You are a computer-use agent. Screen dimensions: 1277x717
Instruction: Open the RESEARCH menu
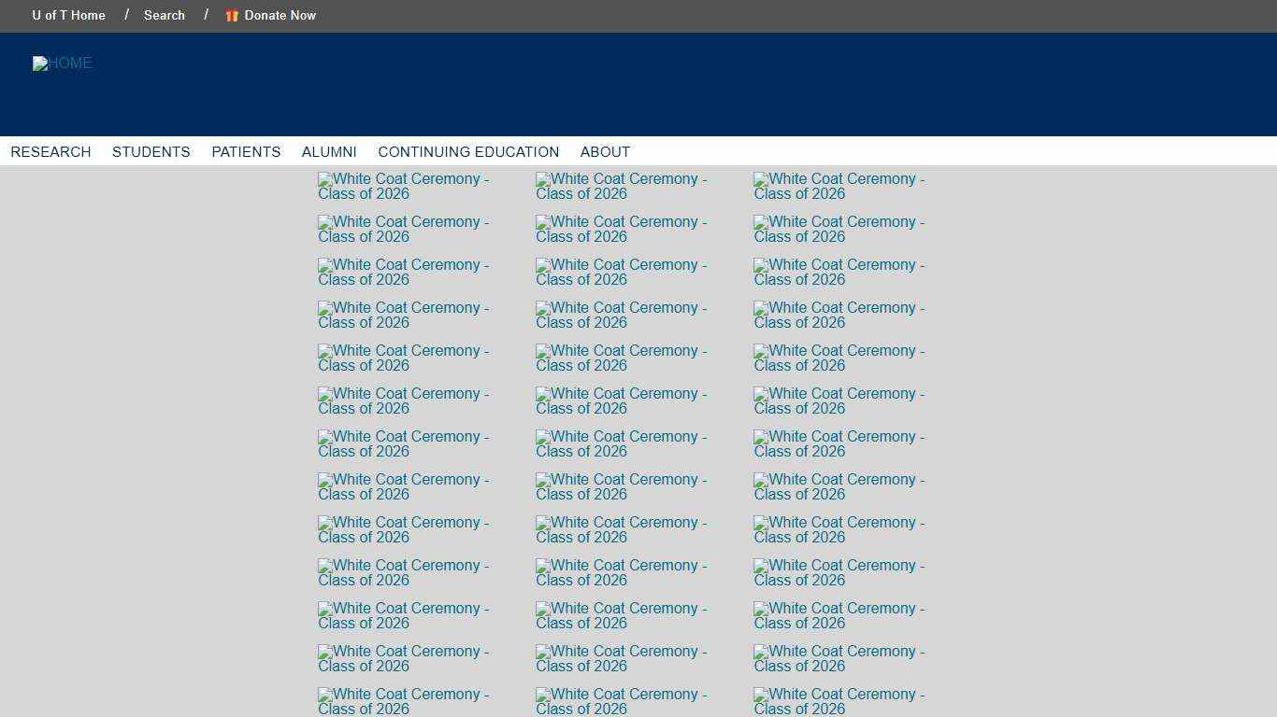[x=50, y=152]
